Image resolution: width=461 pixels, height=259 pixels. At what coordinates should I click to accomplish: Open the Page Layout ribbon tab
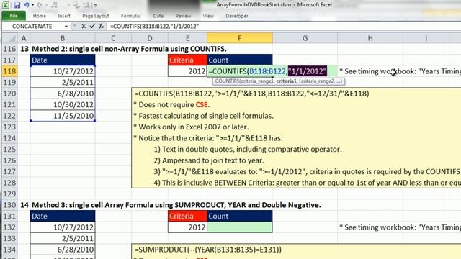(96, 16)
